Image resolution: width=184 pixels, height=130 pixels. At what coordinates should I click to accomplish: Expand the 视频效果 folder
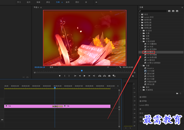coord(139,25)
